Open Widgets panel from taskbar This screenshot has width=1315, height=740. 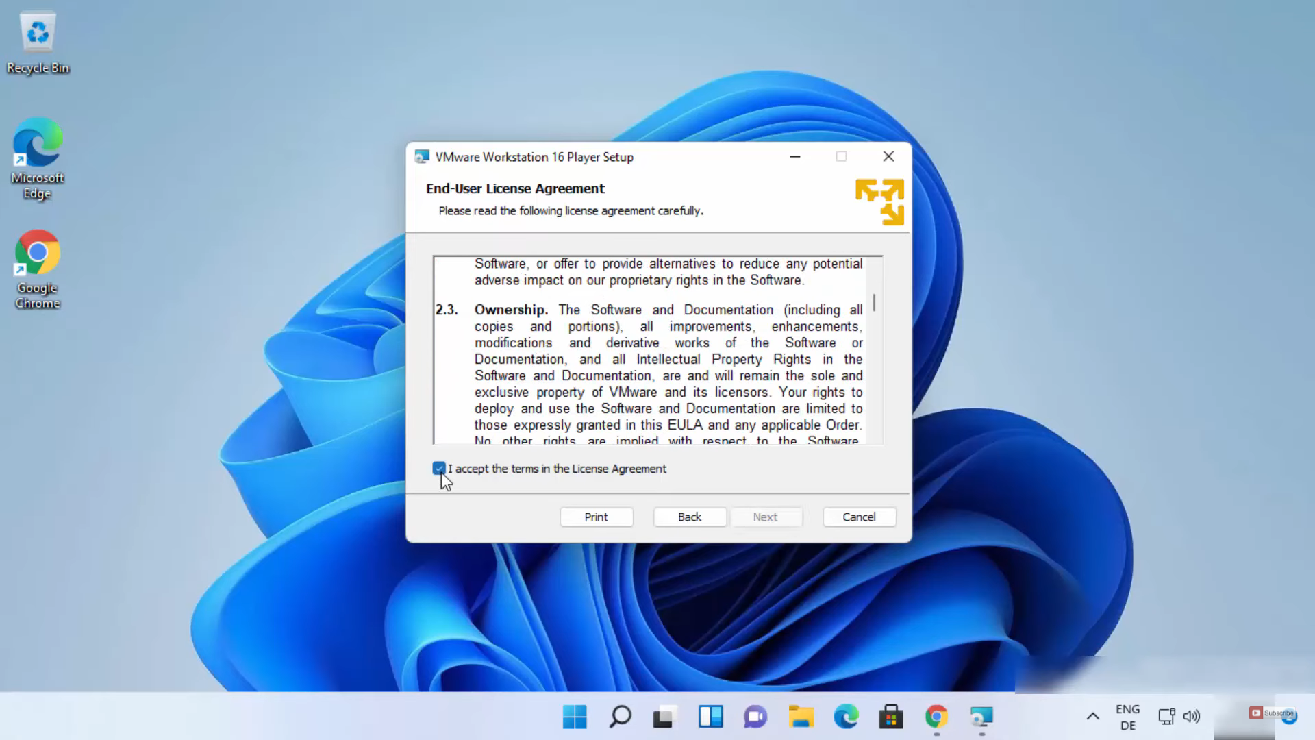(x=710, y=717)
